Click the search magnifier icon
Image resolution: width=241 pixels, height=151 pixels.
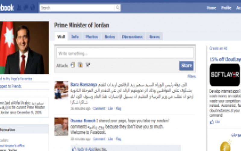117,8
